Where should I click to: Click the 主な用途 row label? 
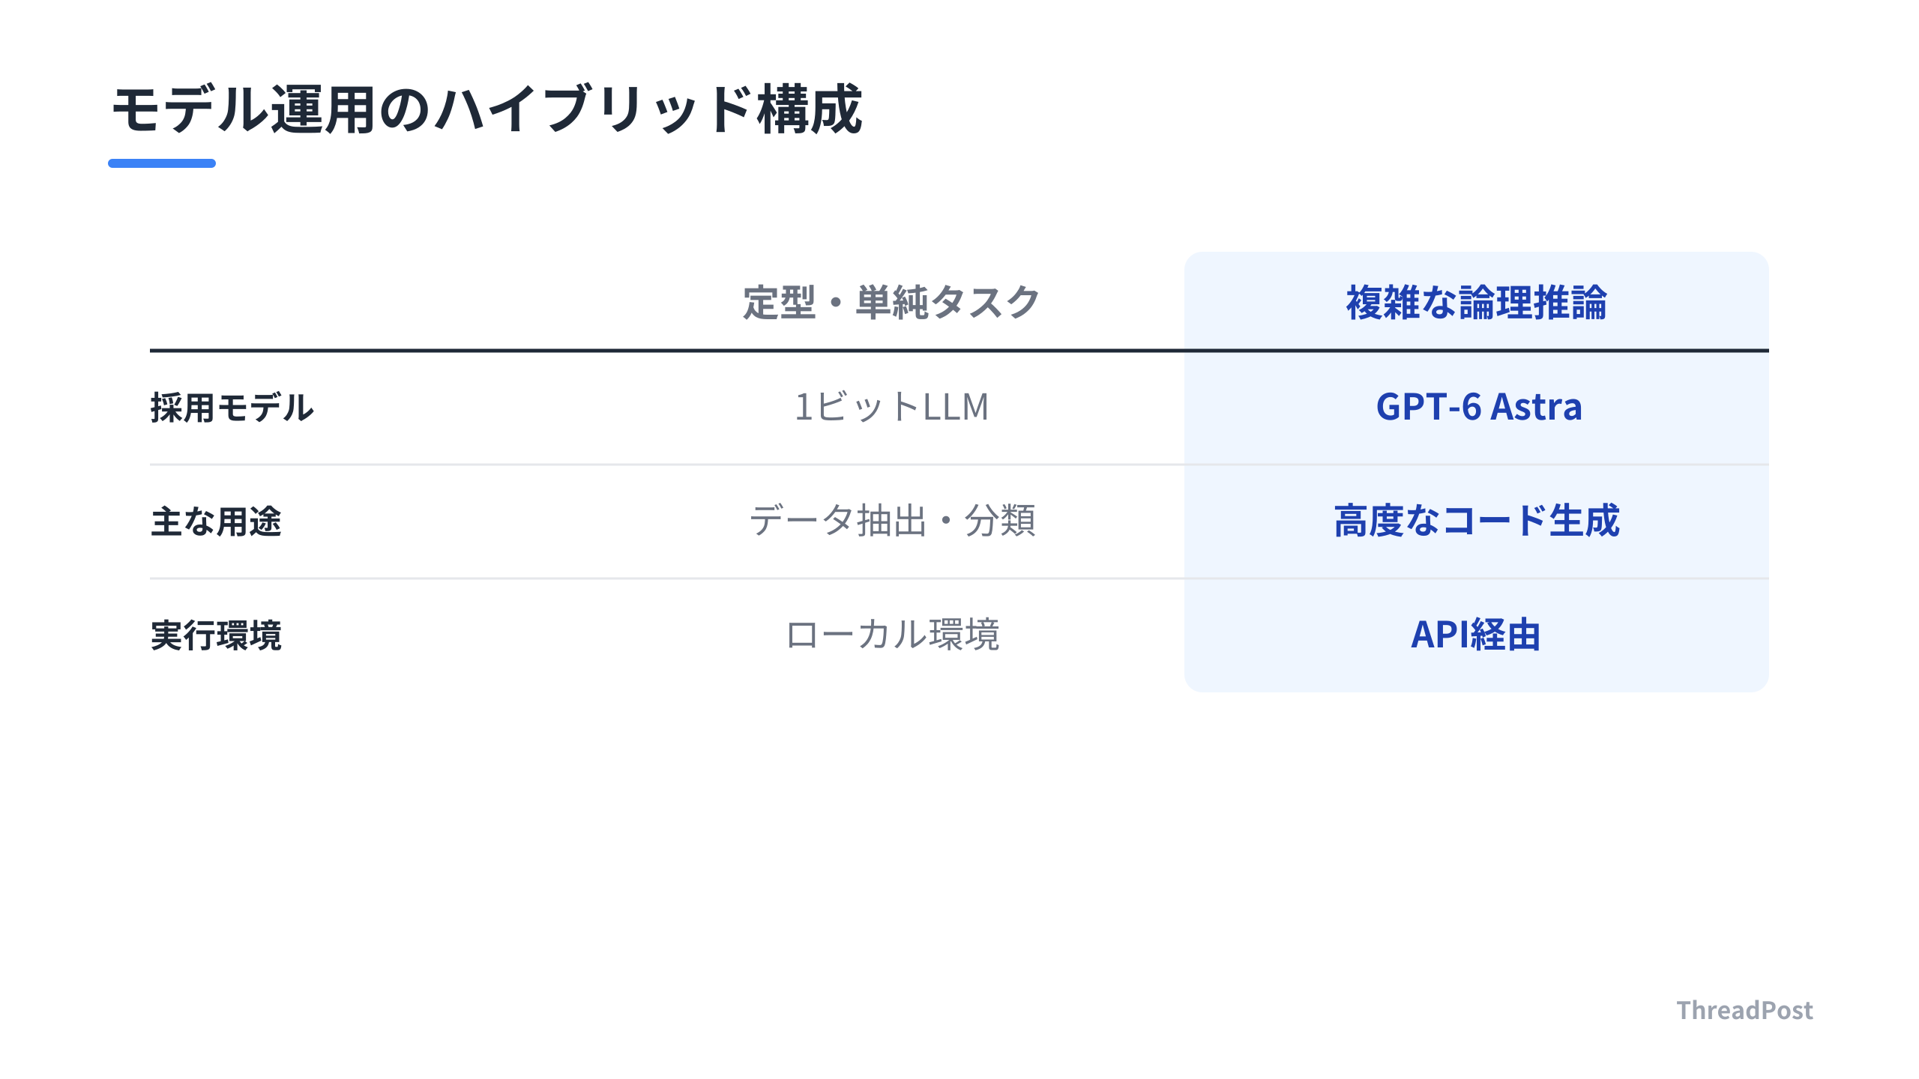click(216, 522)
